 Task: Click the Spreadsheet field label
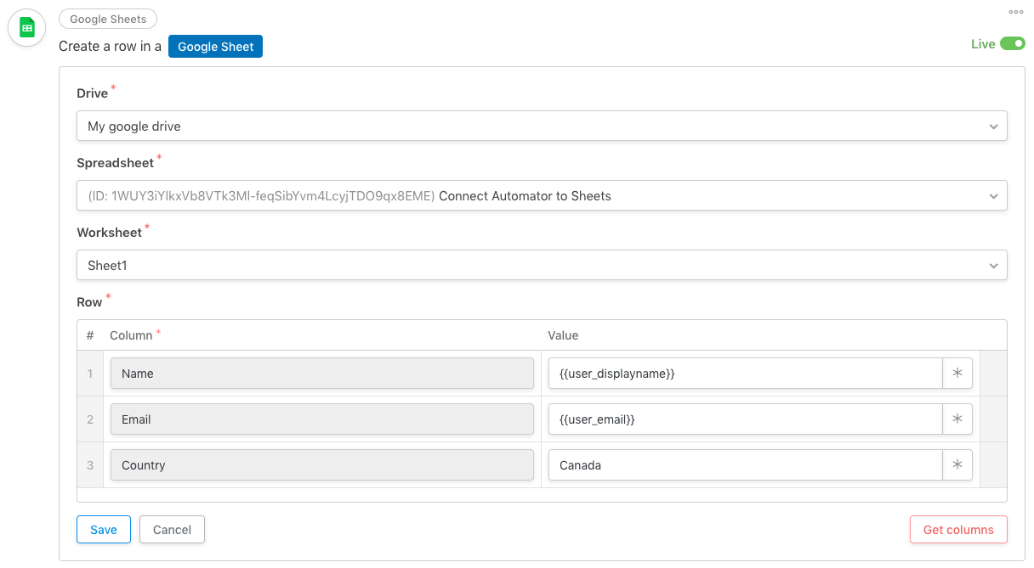pyautogui.click(x=116, y=163)
